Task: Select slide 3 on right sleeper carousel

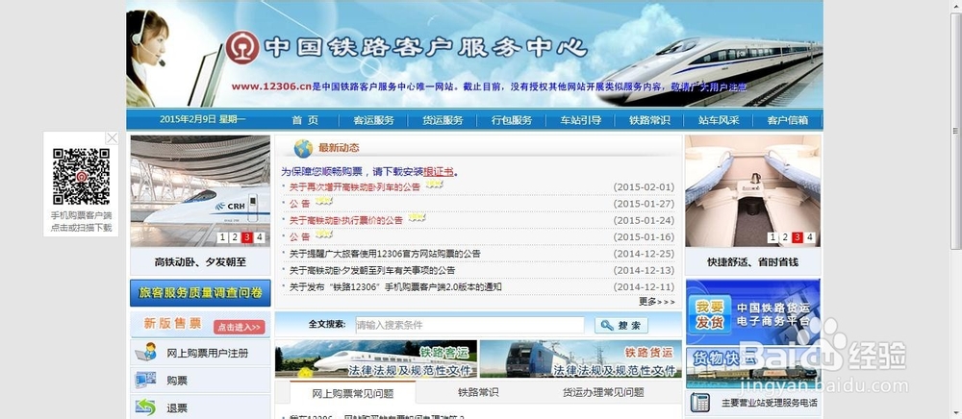Action: (797, 237)
